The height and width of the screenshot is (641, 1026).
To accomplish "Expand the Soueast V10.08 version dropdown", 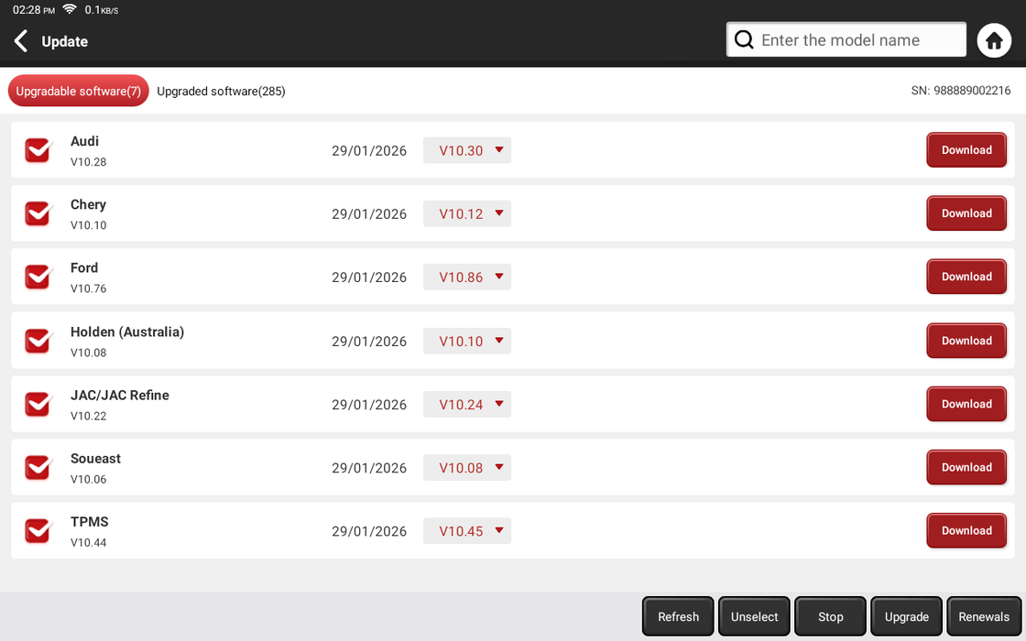I will 467,467.
